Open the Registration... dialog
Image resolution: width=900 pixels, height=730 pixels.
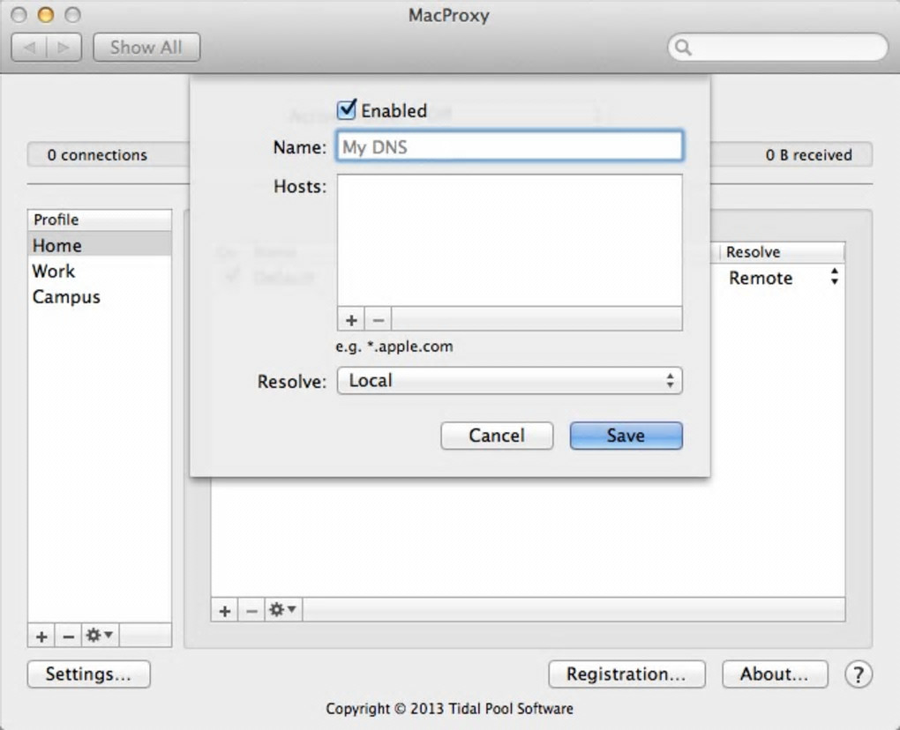pos(626,674)
